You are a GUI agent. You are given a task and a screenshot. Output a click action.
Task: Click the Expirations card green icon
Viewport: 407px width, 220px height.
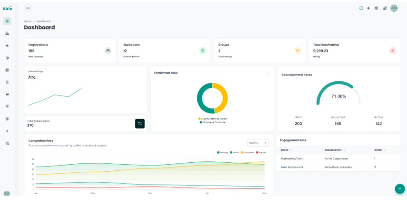coord(203,50)
